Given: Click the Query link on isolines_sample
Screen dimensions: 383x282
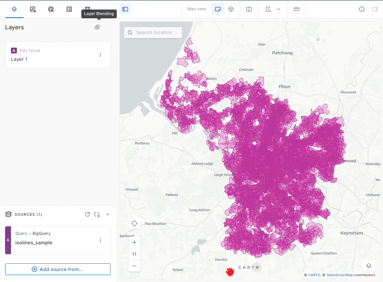Looking at the screenshot, I should coord(21,233).
